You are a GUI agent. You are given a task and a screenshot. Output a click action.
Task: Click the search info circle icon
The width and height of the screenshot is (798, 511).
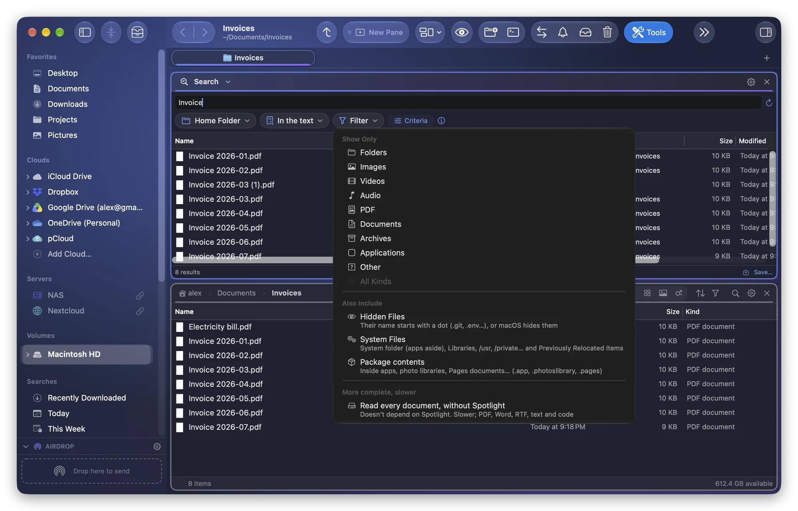441,120
